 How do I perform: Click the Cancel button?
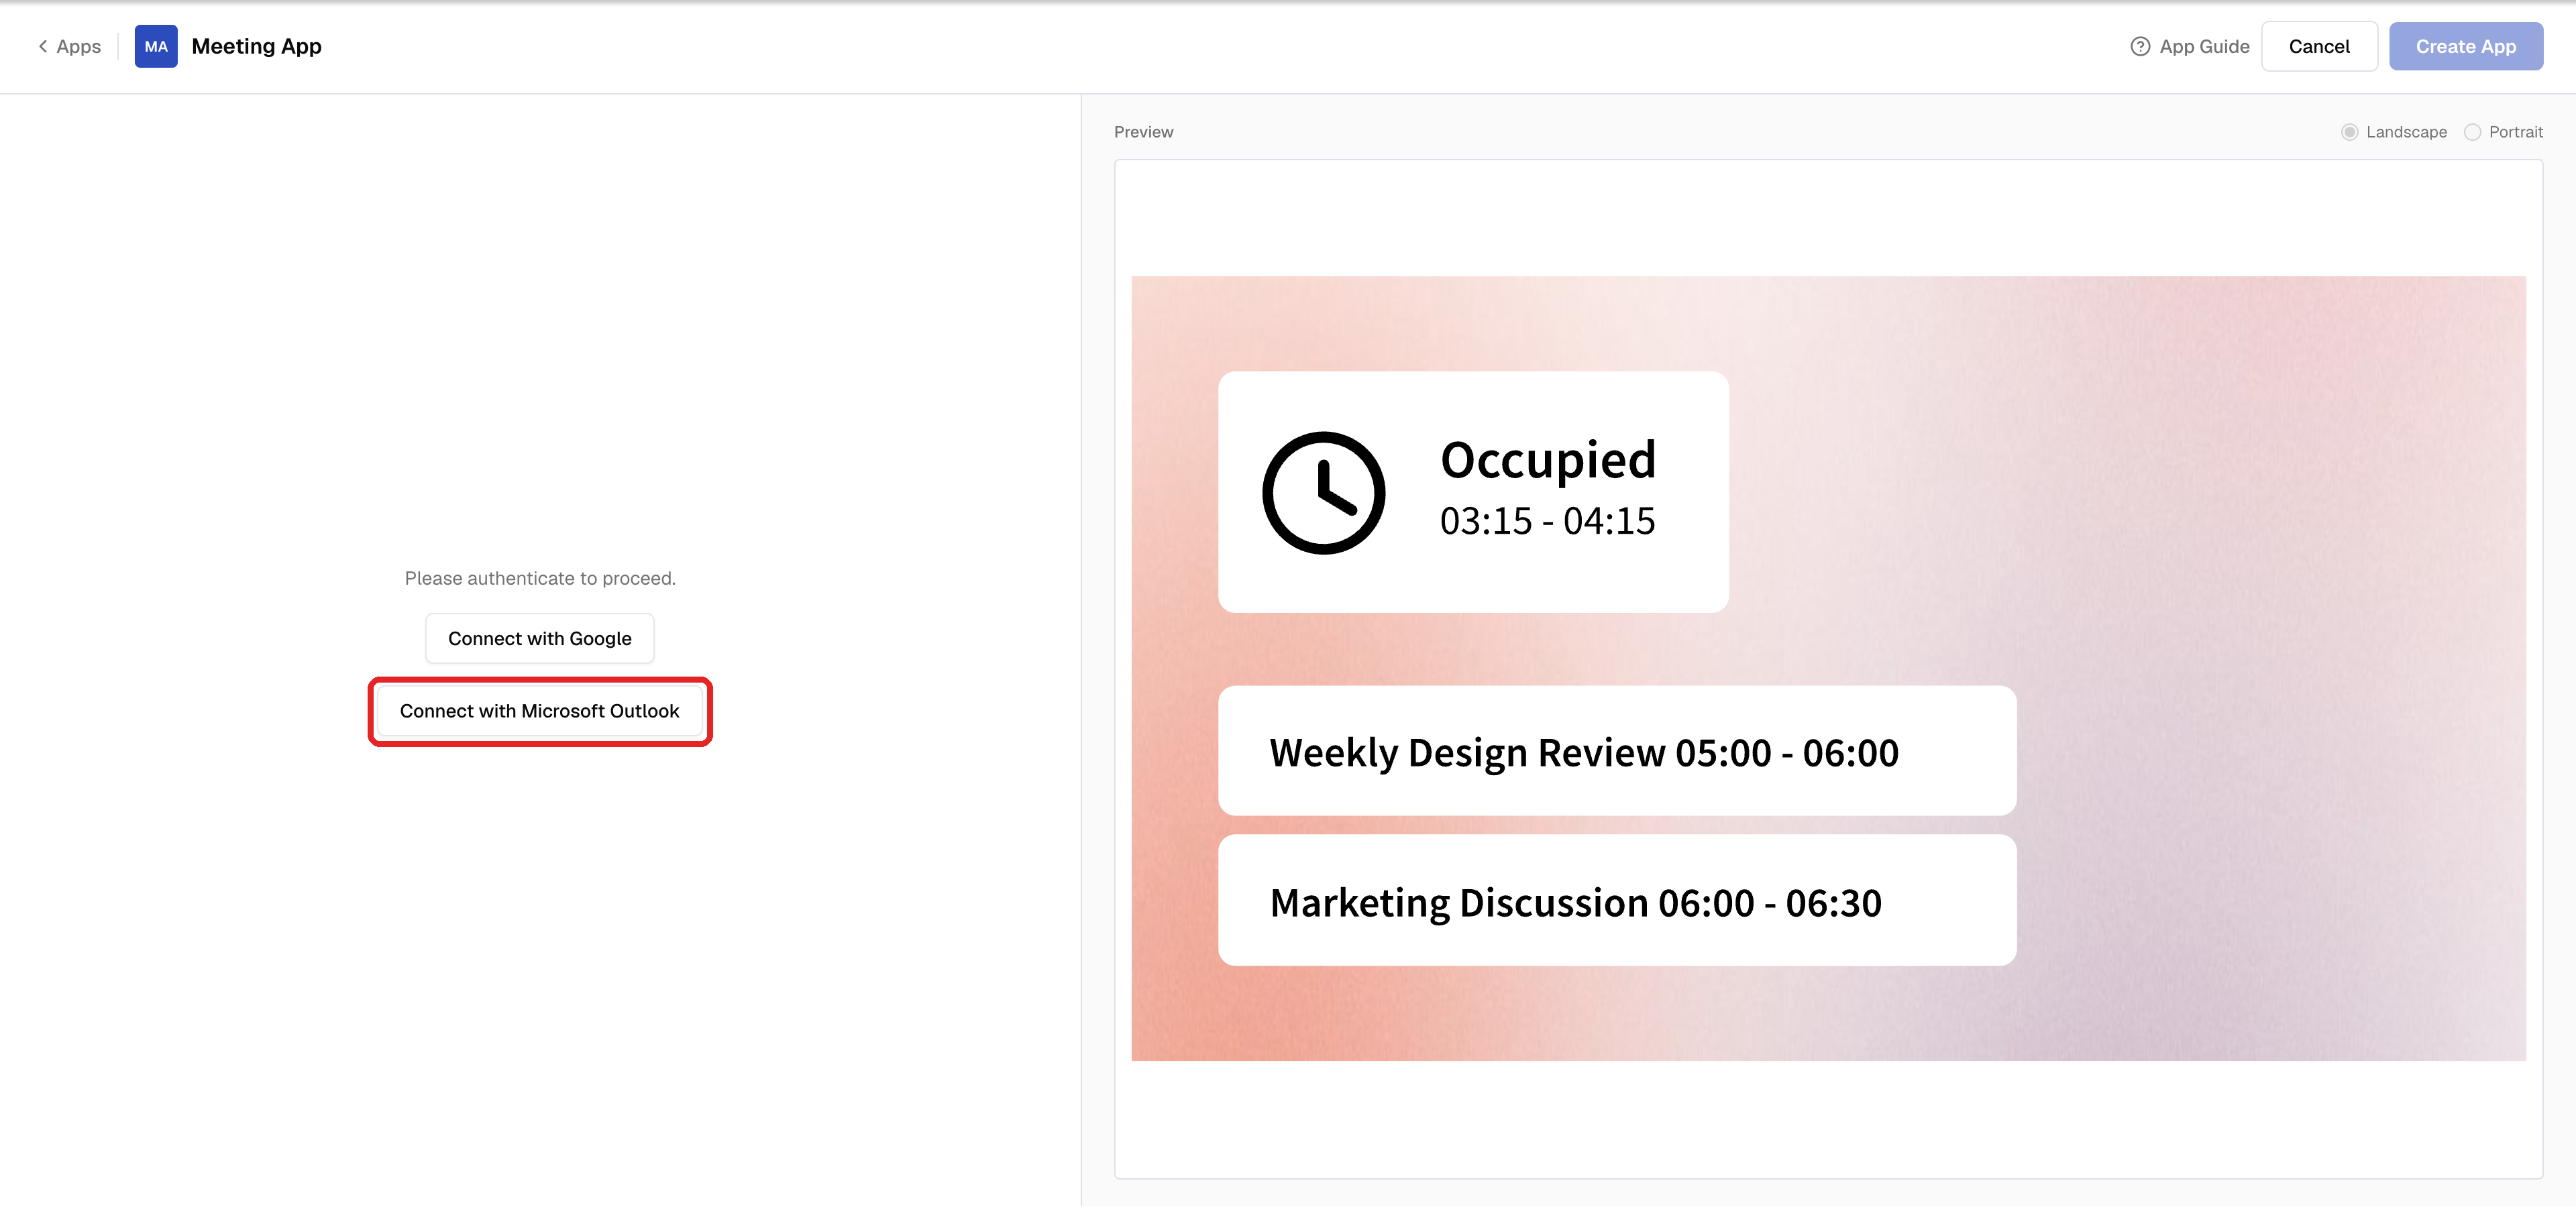pos(2319,47)
